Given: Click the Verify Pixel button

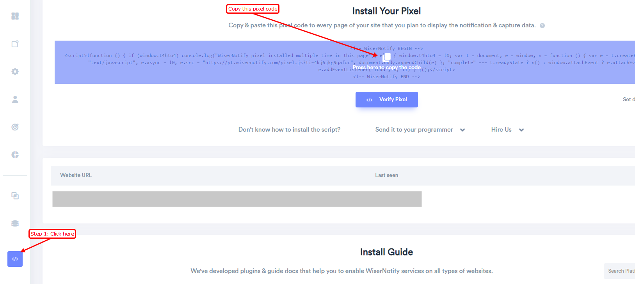Looking at the screenshot, I should click(x=386, y=100).
